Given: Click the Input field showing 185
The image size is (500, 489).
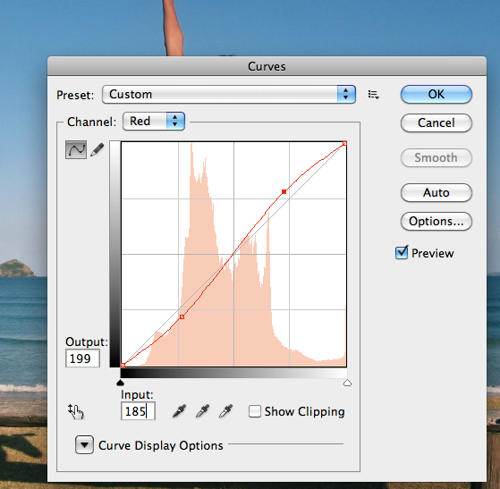Looking at the screenshot, I should tap(138, 411).
